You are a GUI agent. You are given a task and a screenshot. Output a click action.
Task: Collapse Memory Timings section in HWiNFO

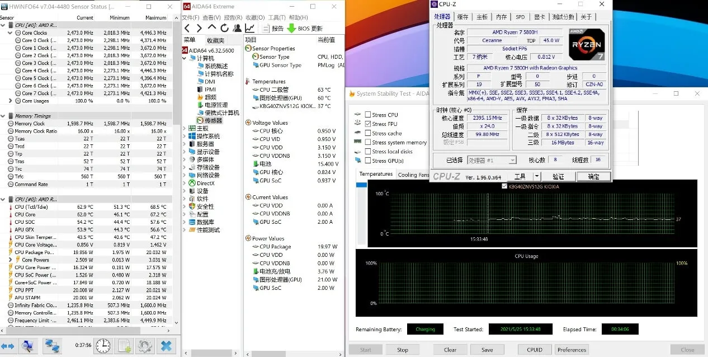[3, 116]
